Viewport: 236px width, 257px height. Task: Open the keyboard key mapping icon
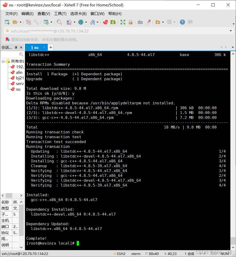point(140,22)
